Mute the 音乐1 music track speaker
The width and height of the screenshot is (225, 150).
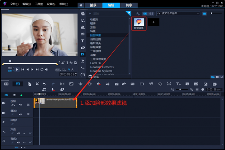pyautogui.click(x=19, y=142)
